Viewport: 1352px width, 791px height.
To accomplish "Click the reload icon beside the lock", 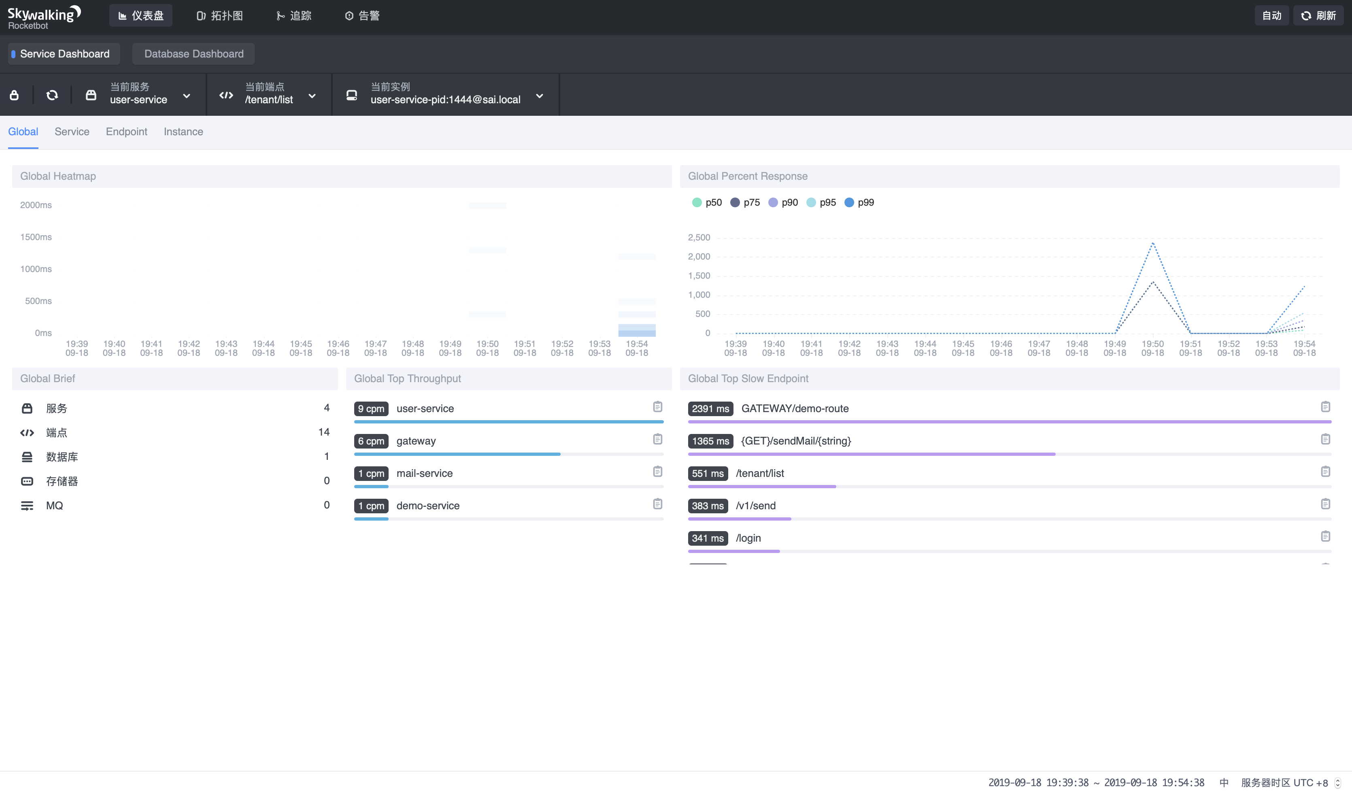I will point(52,95).
